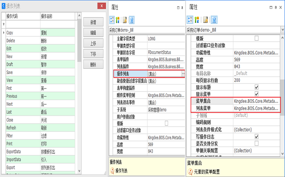Enable the 是否支持分发 checkbox
Image resolution: width=285 pixels, height=177 pixels.
[256, 143]
